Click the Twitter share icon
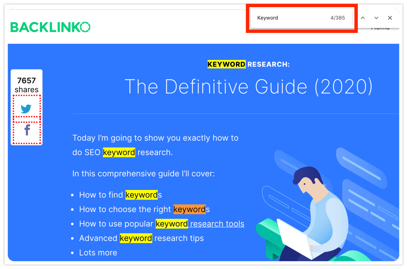407x269 pixels. [26, 109]
